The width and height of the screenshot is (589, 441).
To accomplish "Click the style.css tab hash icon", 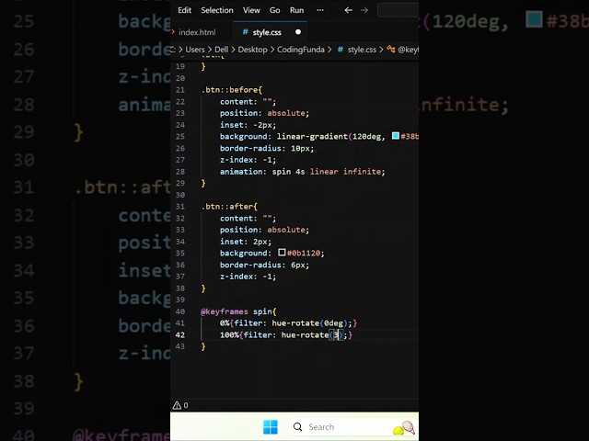I will coord(245,32).
